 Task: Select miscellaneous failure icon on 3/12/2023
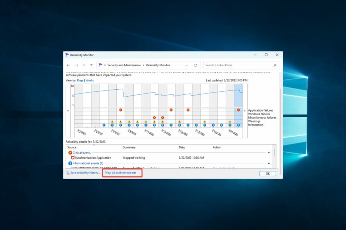(x=154, y=118)
